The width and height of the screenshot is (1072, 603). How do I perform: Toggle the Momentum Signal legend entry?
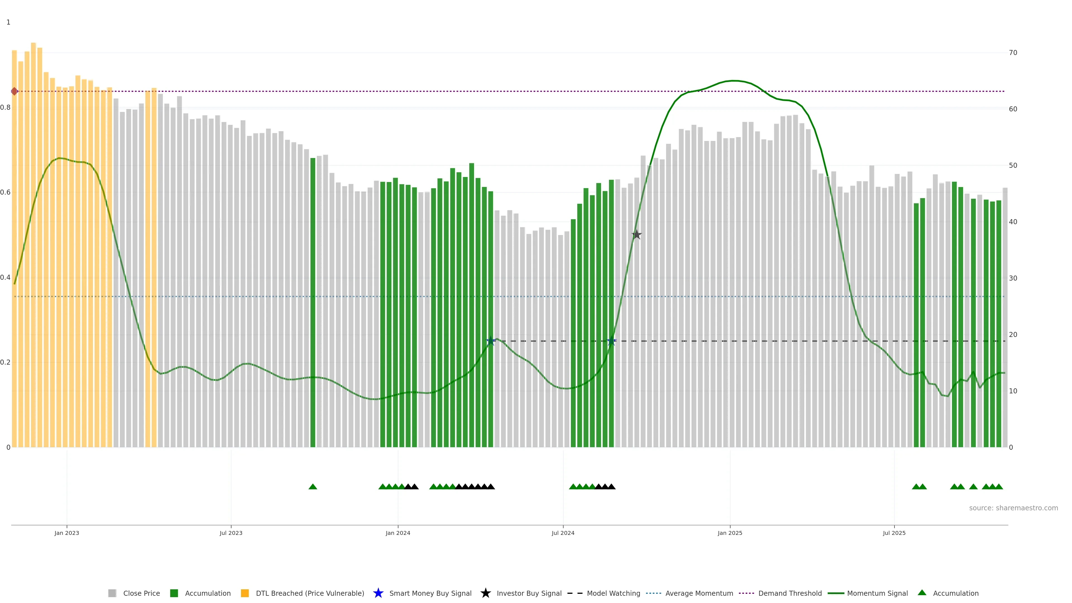(x=877, y=593)
